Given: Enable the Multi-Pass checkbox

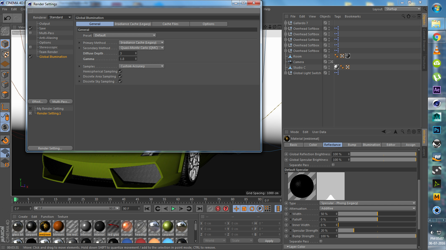Looking at the screenshot, I should [31, 33].
